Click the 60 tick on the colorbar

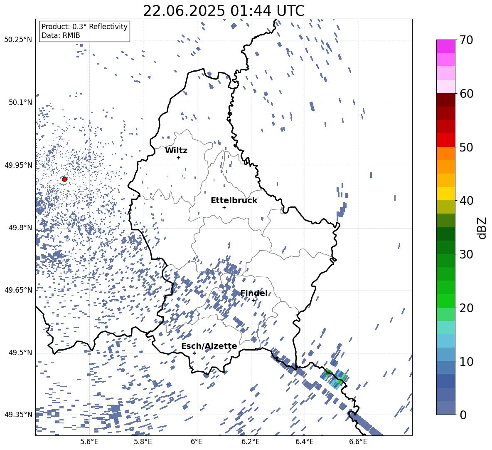[x=466, y=94]
